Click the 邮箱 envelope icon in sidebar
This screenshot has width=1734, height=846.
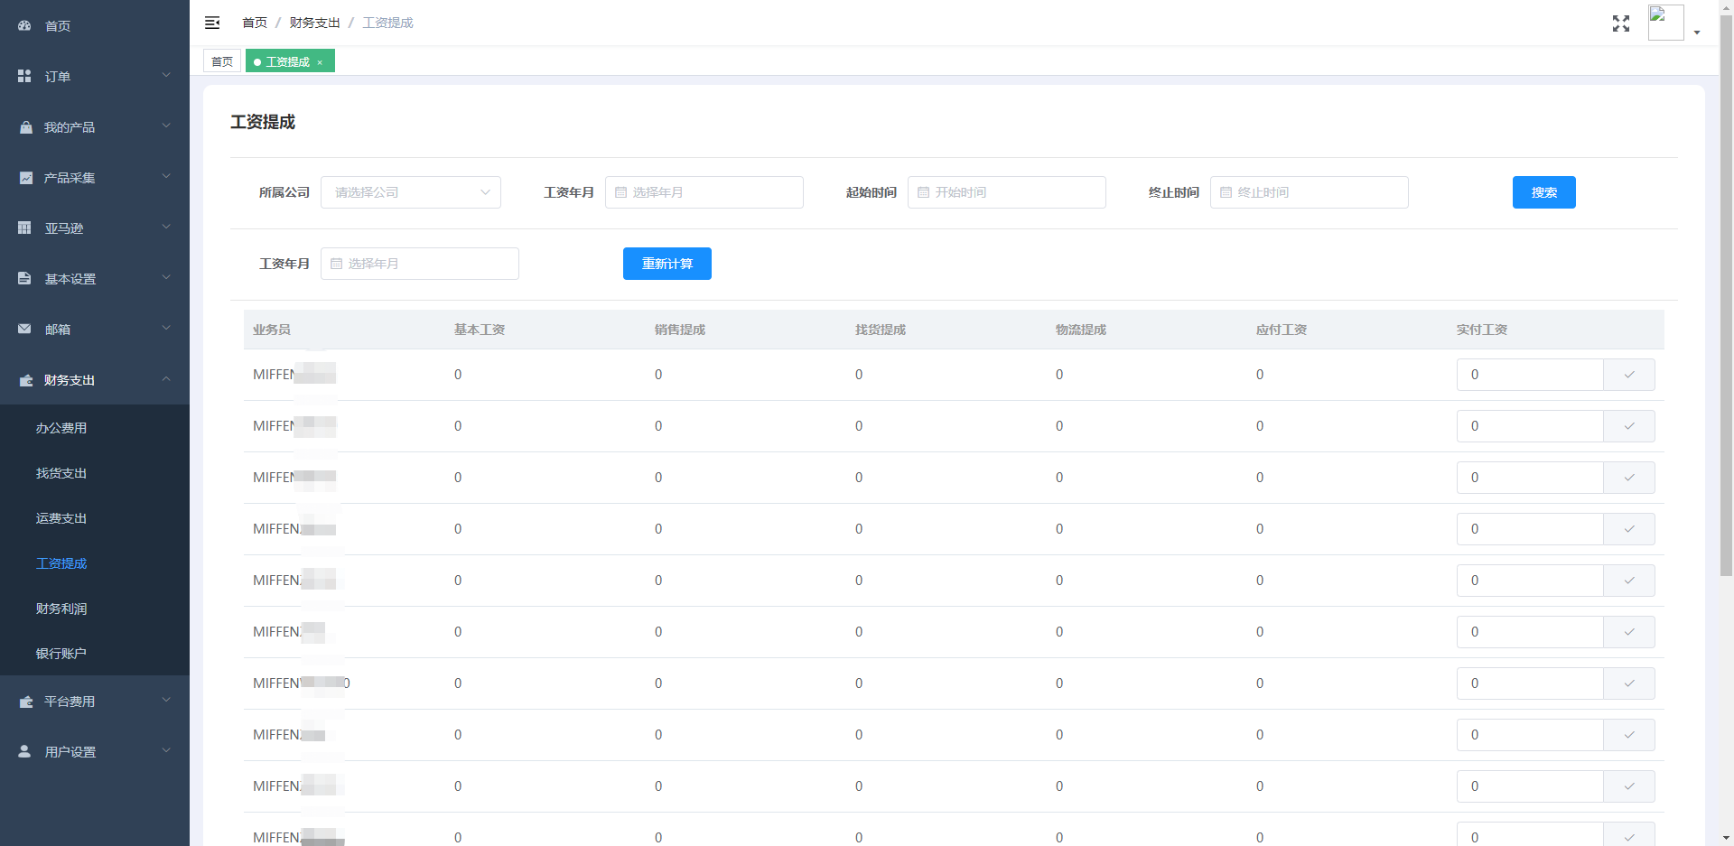click(24, 330)
